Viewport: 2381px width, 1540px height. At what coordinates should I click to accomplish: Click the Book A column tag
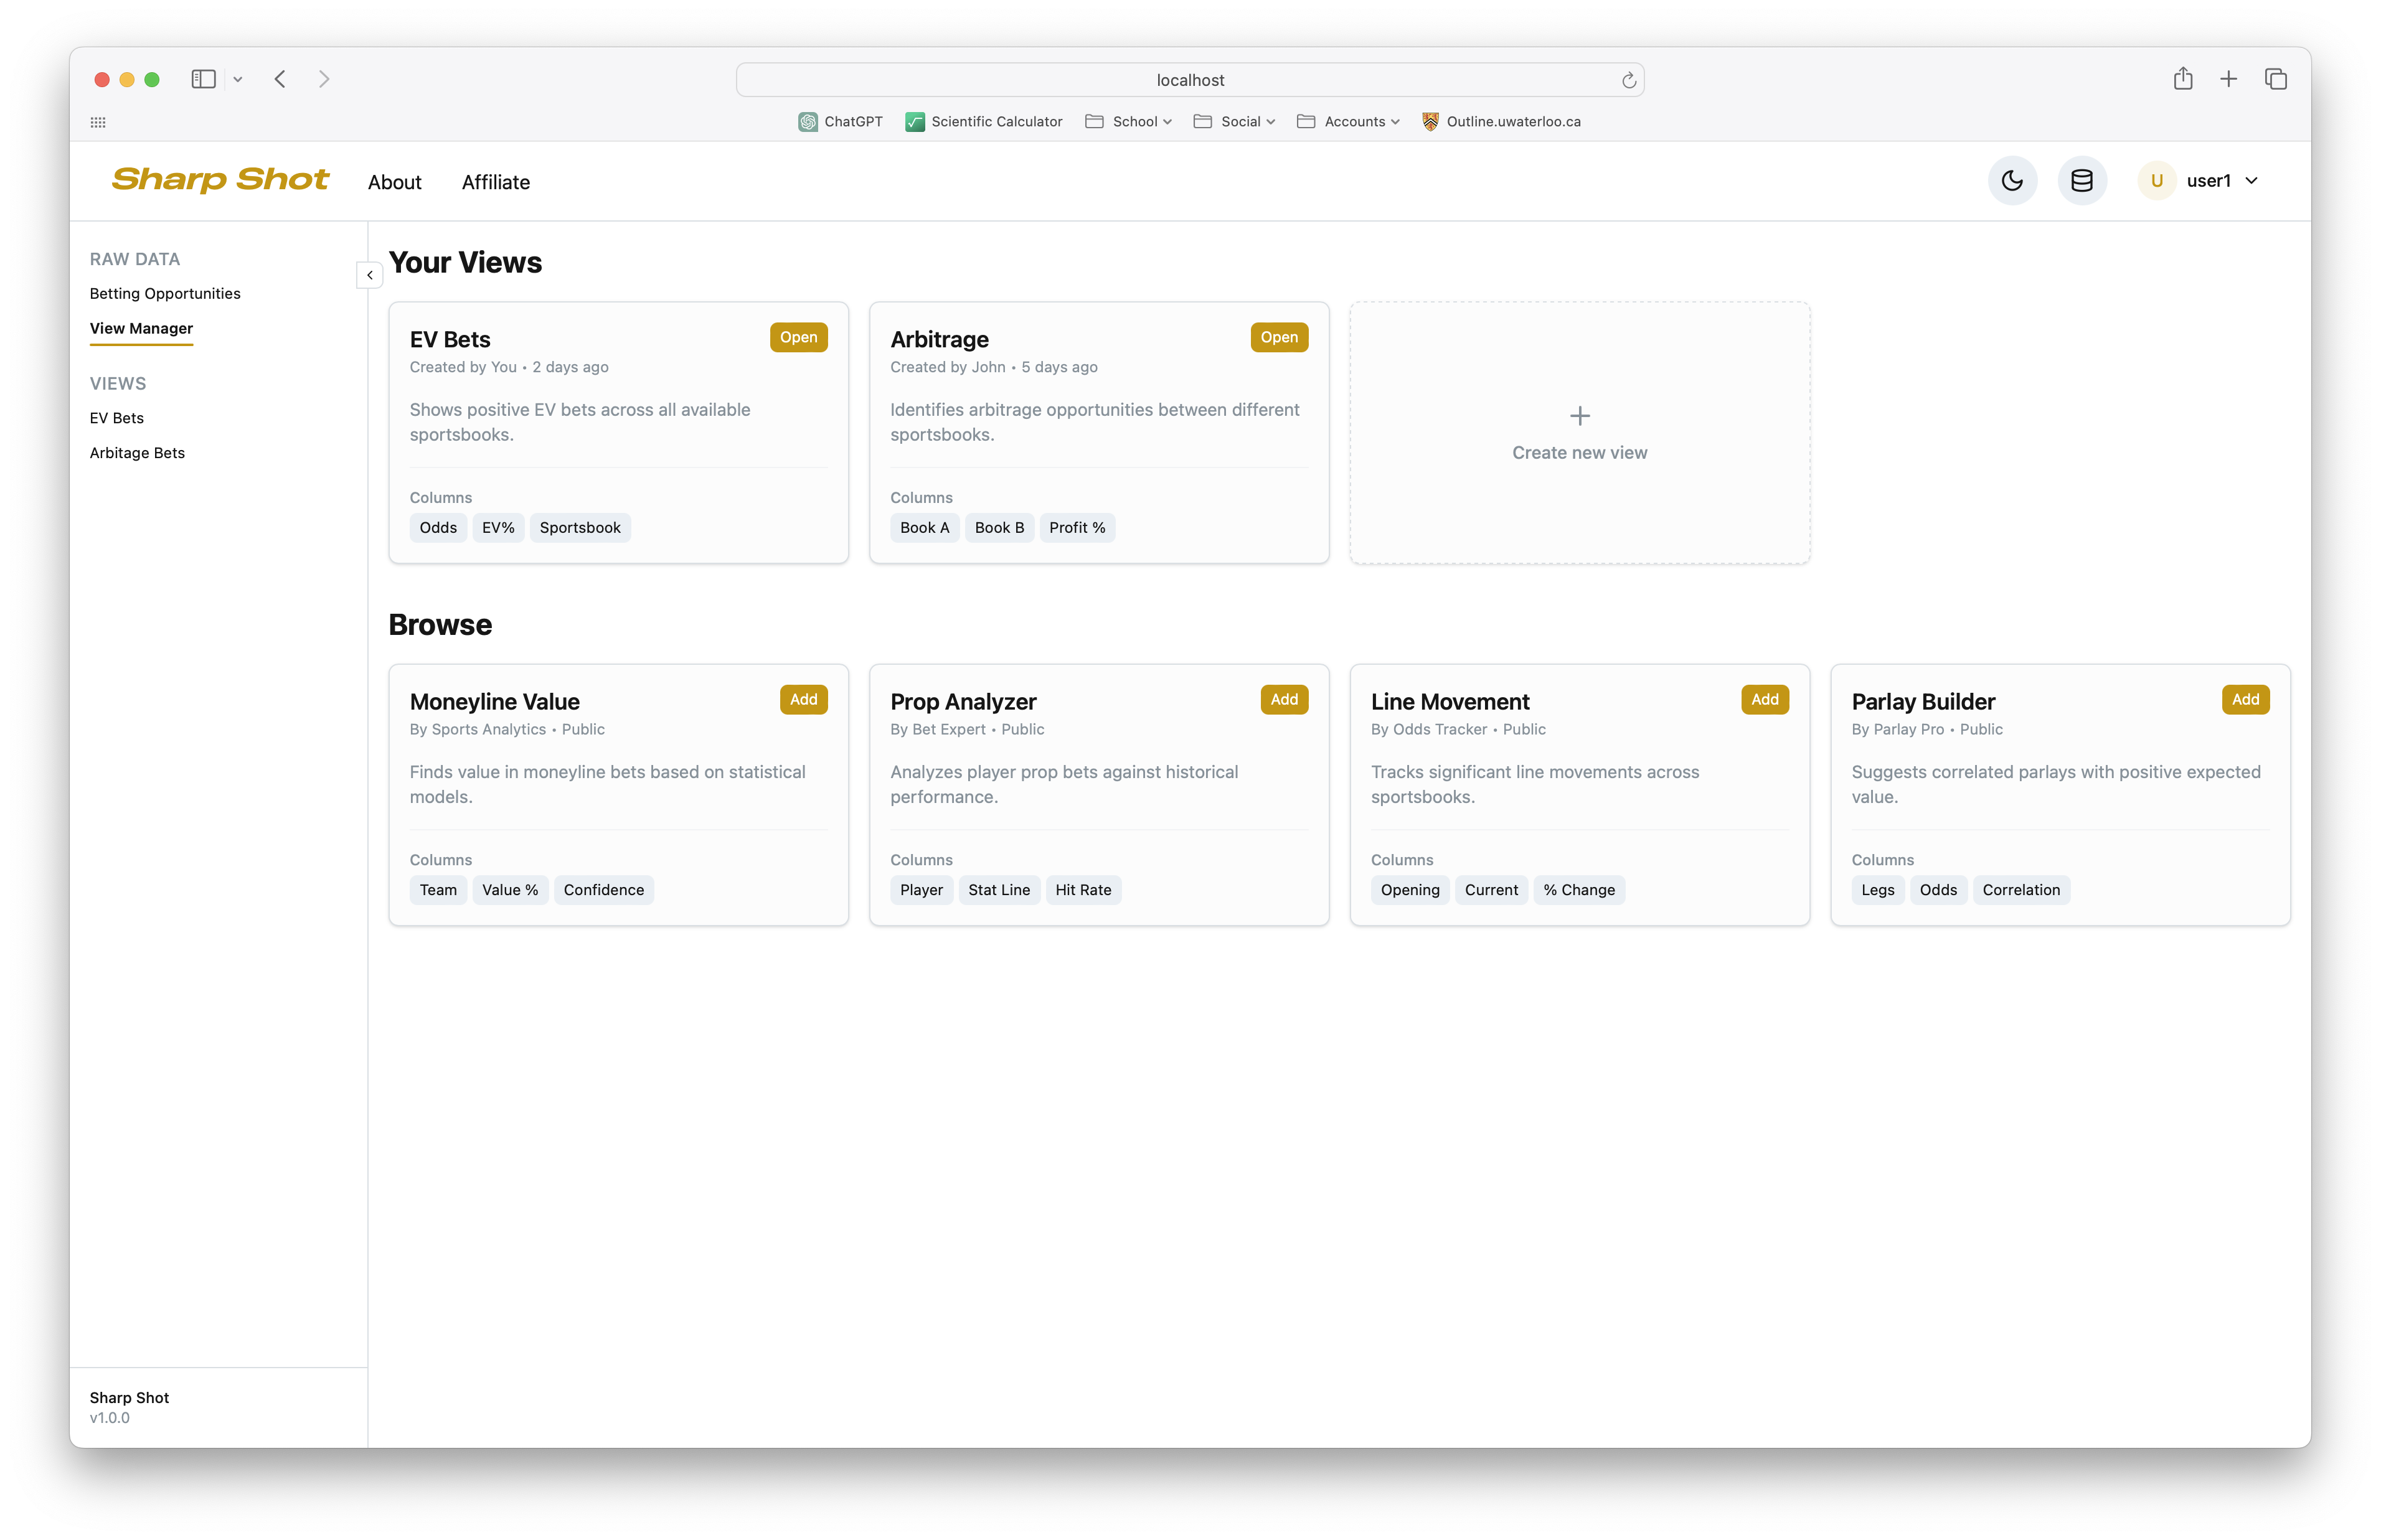click(x=924, y=528)
